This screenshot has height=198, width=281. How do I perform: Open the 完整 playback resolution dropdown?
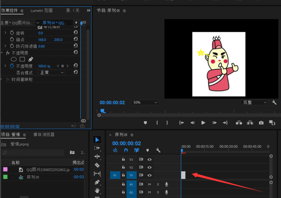254,102
